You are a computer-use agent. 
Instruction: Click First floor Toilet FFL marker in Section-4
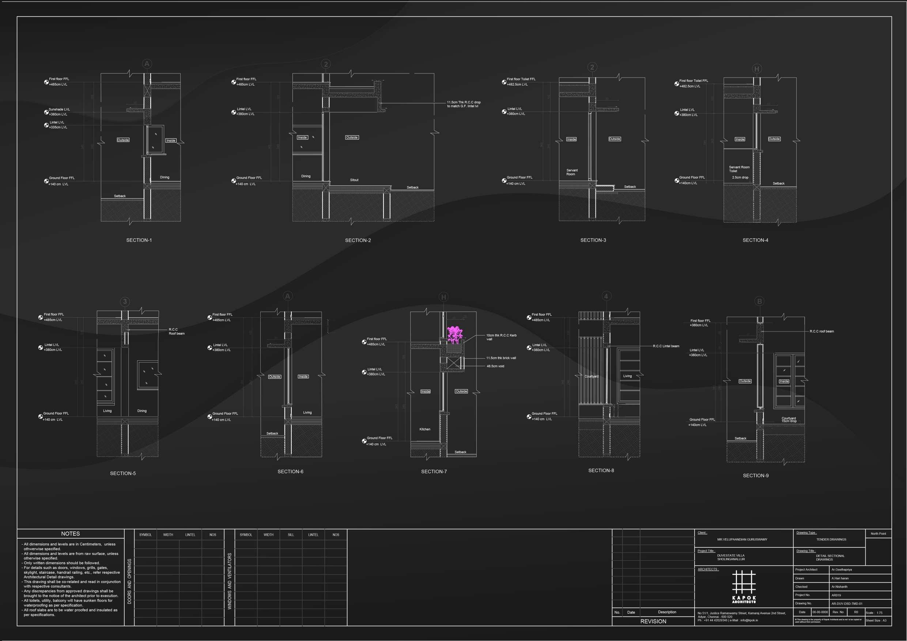point(677,84)
